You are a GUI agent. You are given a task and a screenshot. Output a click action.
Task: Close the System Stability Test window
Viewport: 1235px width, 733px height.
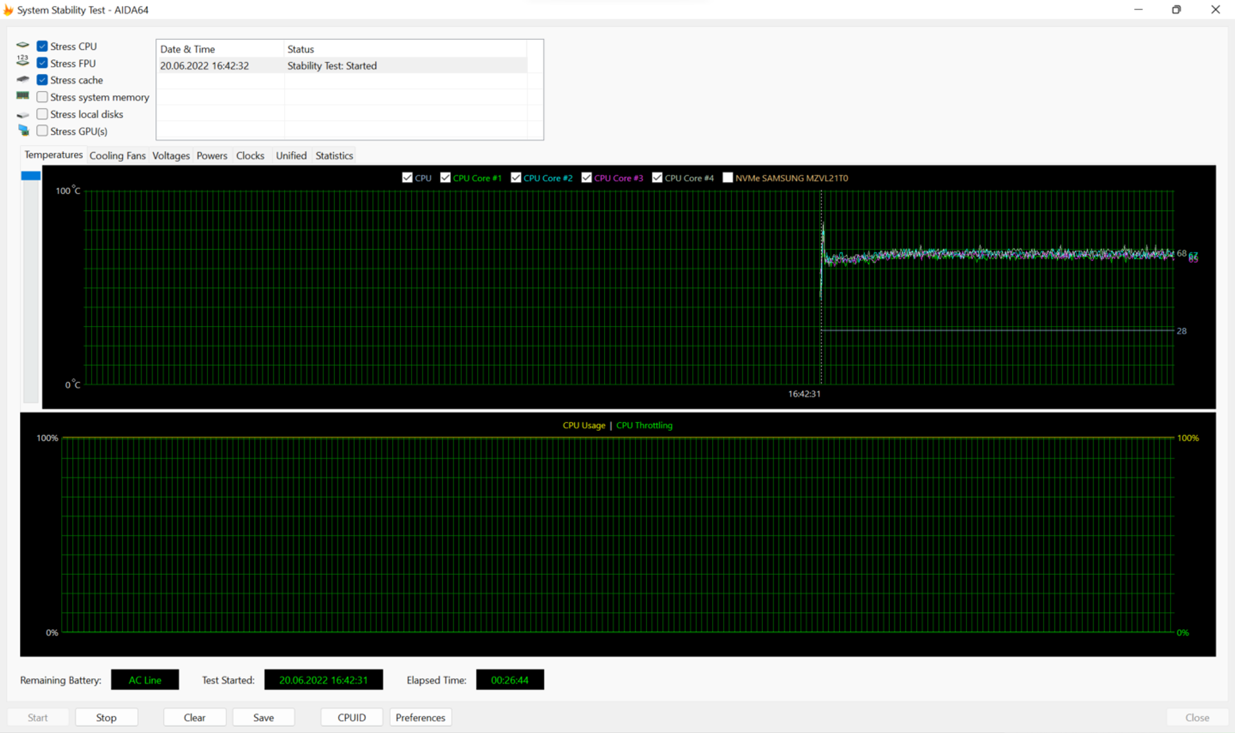pyautogui.click(x=1215, y=10)
